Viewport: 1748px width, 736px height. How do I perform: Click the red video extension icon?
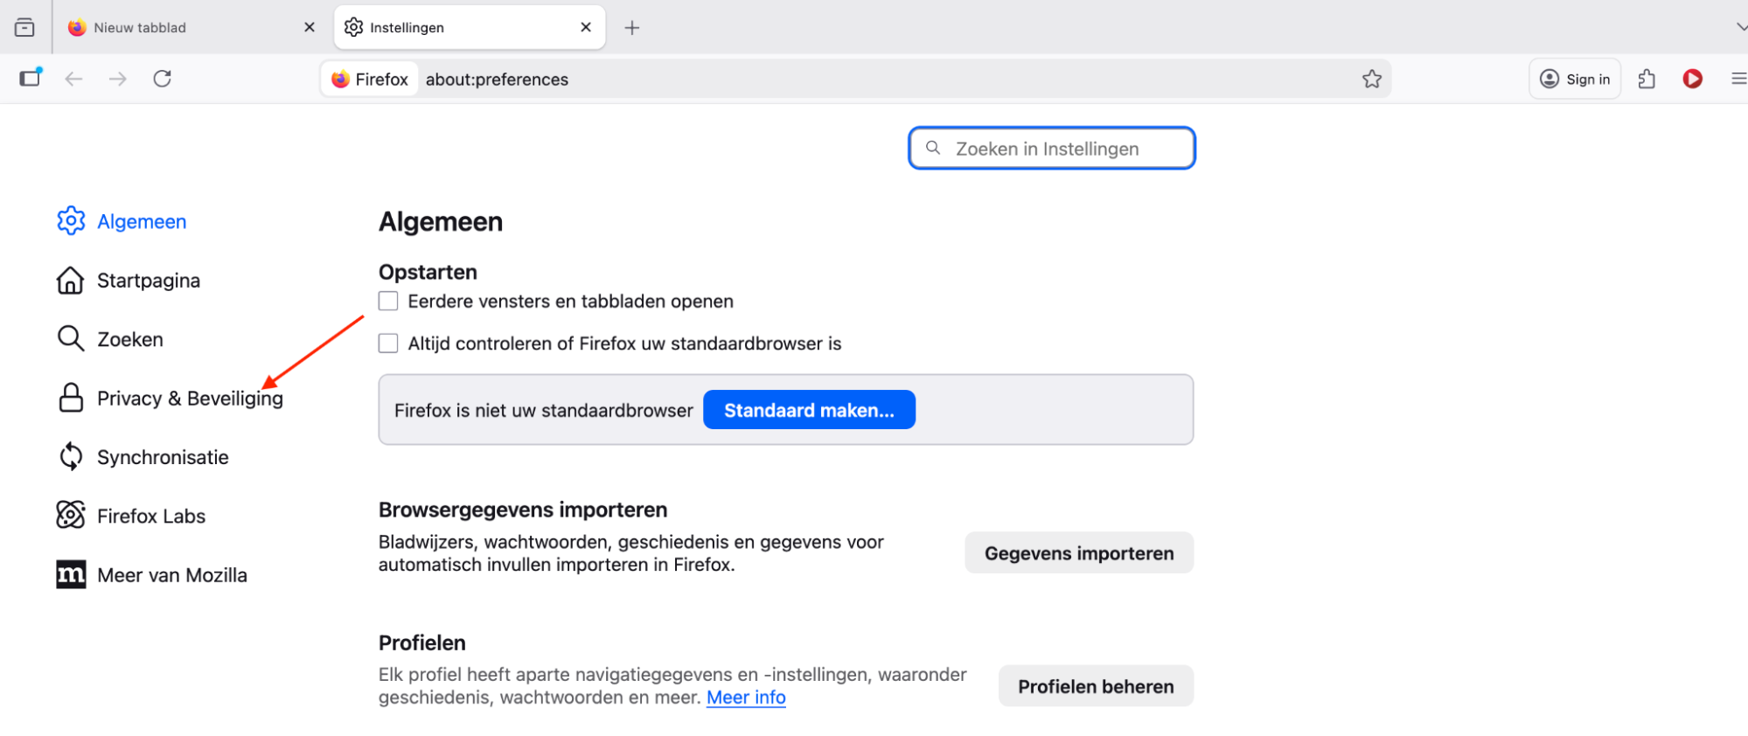pos(1692,79)
